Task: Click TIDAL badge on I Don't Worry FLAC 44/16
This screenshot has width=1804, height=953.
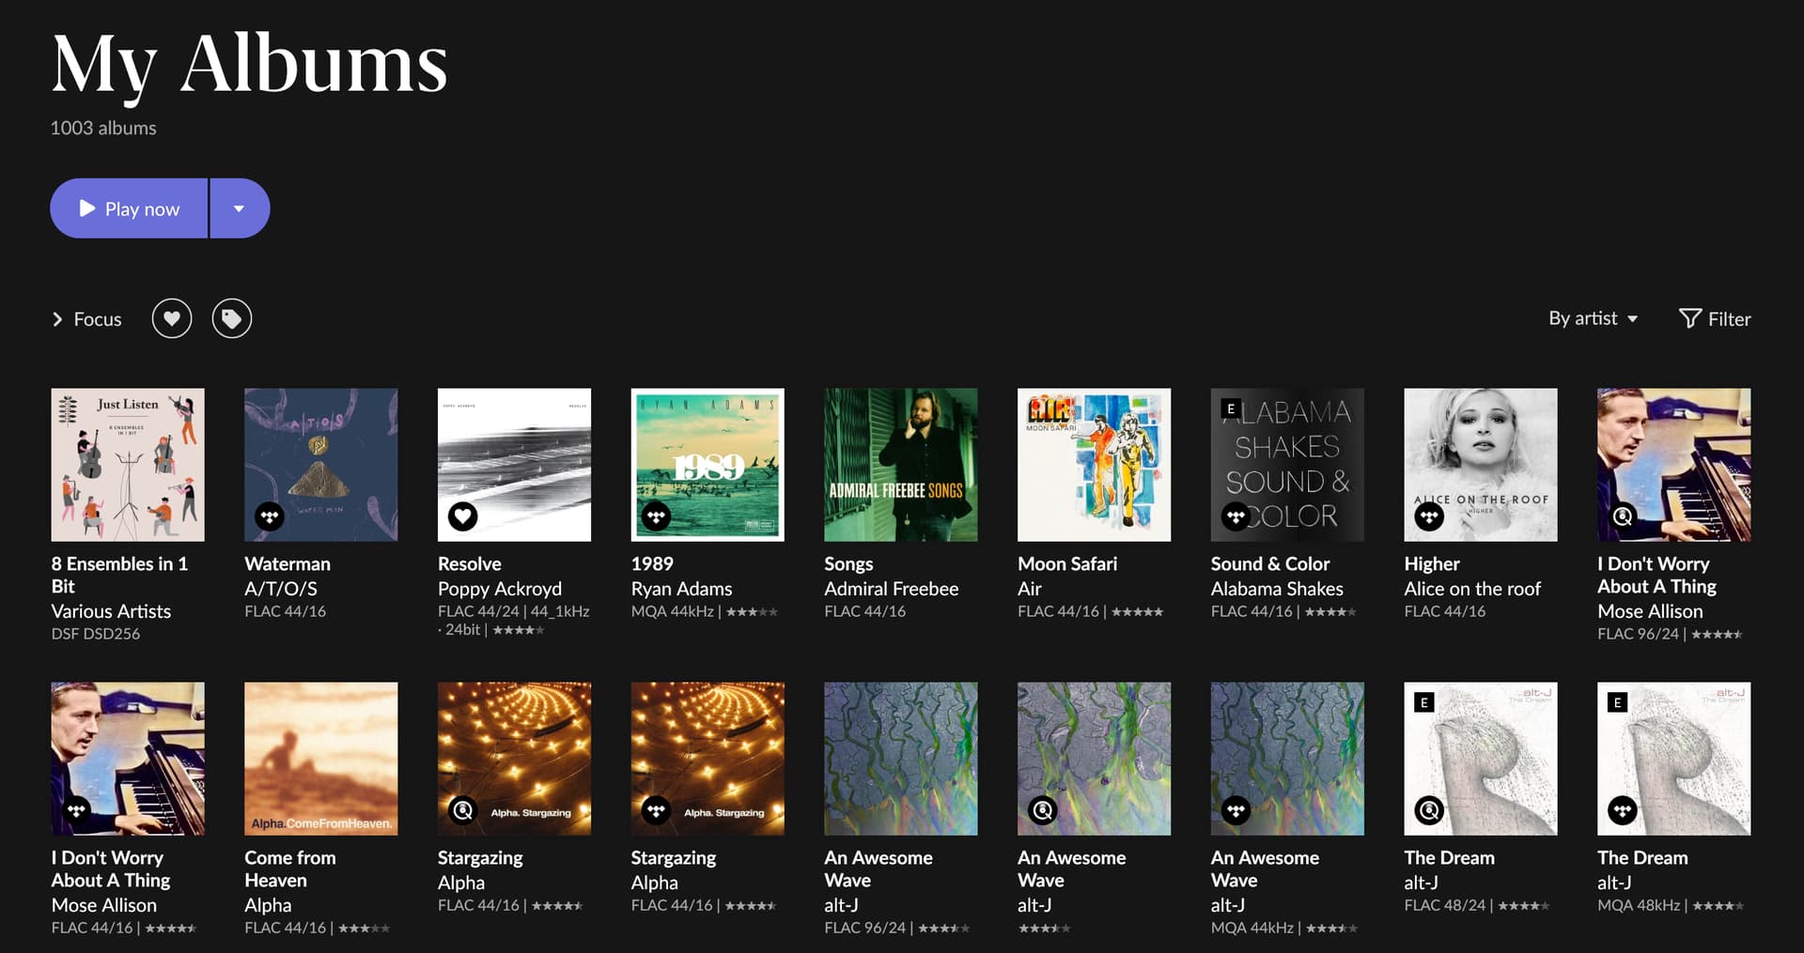Action: click(x=77, y=810)
